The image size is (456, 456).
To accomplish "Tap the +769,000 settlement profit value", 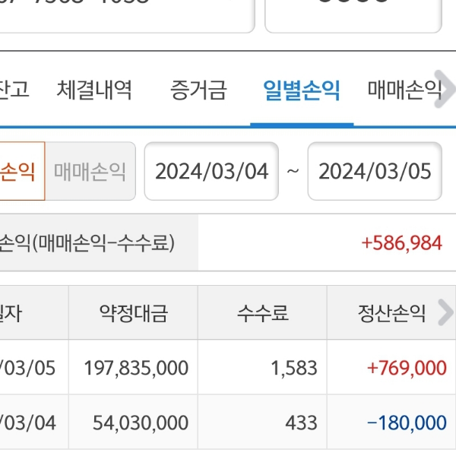I will (407, 368).
